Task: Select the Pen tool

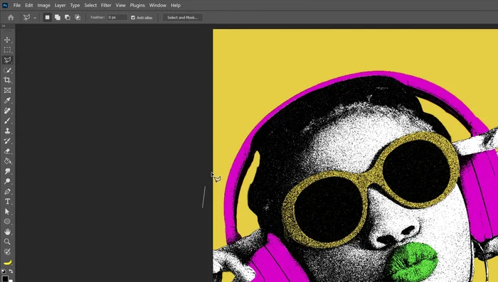Action: pyautogui.click(x=7, y=191)
